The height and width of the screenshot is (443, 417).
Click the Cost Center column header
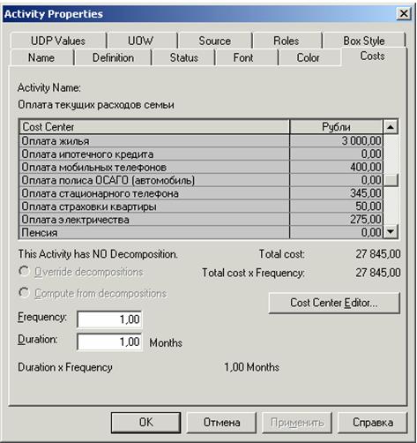[x=154, y=127]
